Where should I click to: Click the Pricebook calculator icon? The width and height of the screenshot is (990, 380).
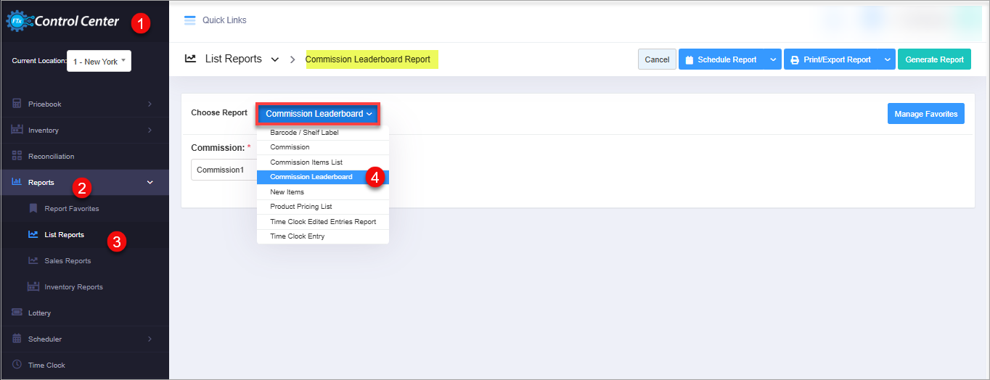(17, 104)
